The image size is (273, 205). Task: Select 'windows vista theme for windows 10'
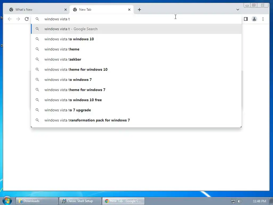pyautogui.click(x=136, y=69)
